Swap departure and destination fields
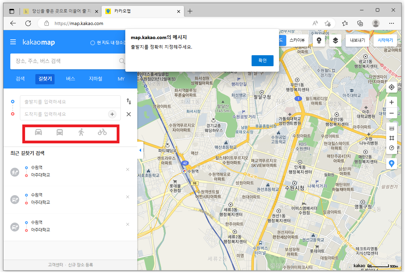Screen dimensions: 405x273 pos(129,102)
